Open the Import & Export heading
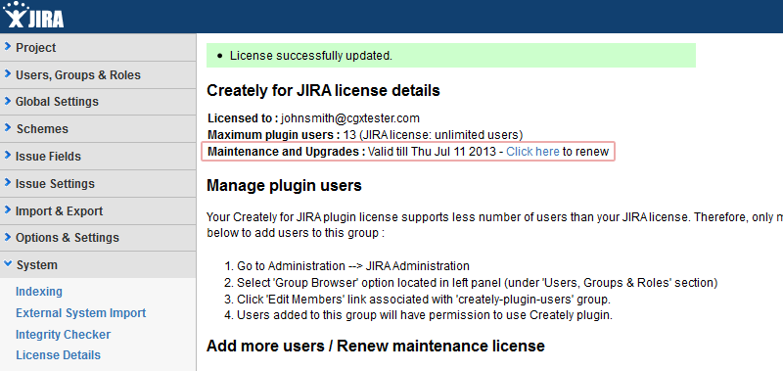The image size is (783, 371). 59,211
